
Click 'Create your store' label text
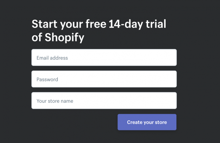click(147, 122)
